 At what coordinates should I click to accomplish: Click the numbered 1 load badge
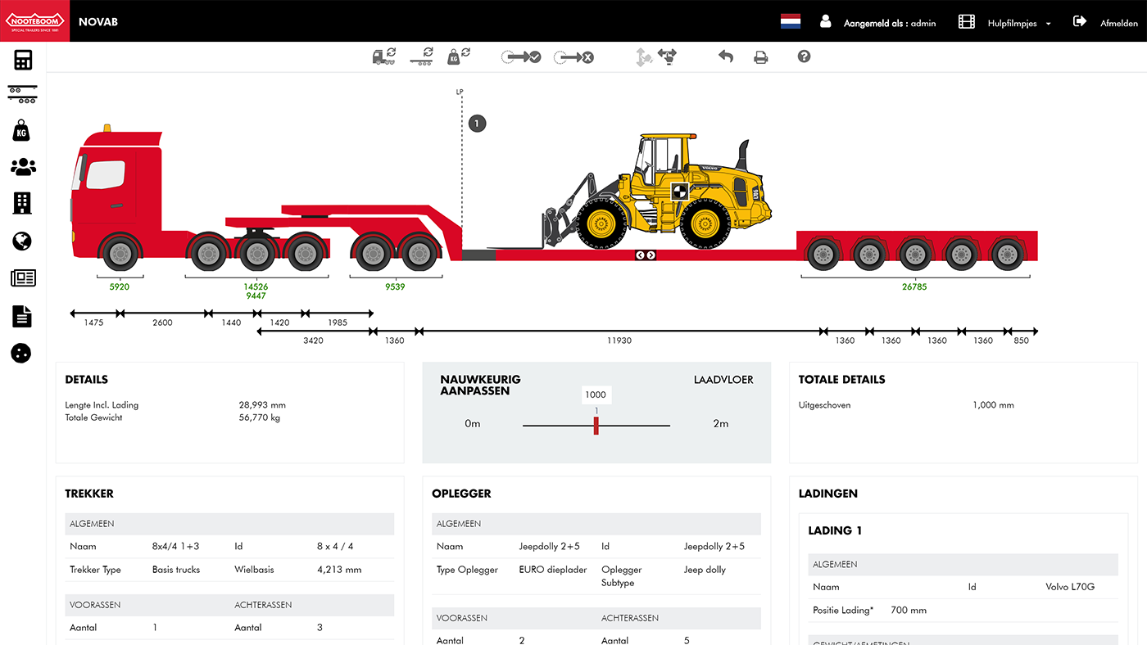pos(478,124)
